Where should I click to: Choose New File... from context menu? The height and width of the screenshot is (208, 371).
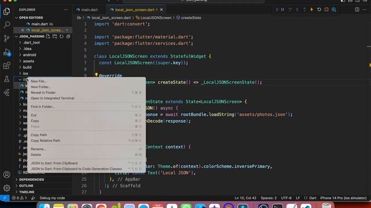[86, 81]
